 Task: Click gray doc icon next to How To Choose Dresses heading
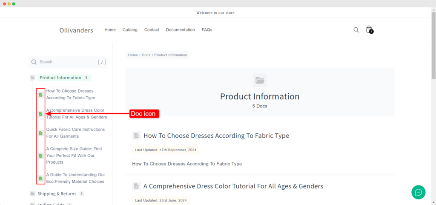click(137, 136)
